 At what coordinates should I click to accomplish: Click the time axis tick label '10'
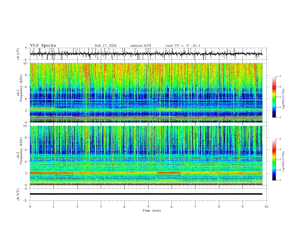point(266,207)
